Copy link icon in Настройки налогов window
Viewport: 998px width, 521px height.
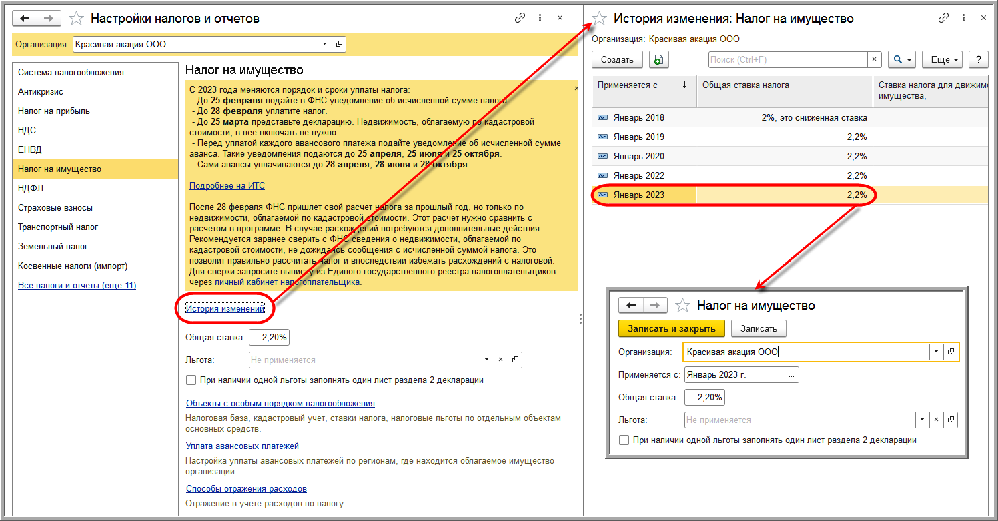tap(520, 18)
